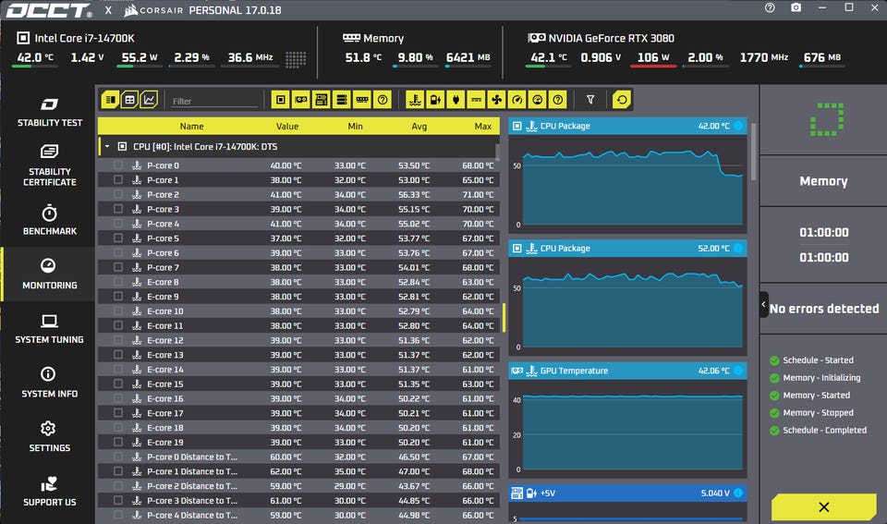Open the Benchmark section
This screenshot has height=524, width=887.
click(49, 221)
